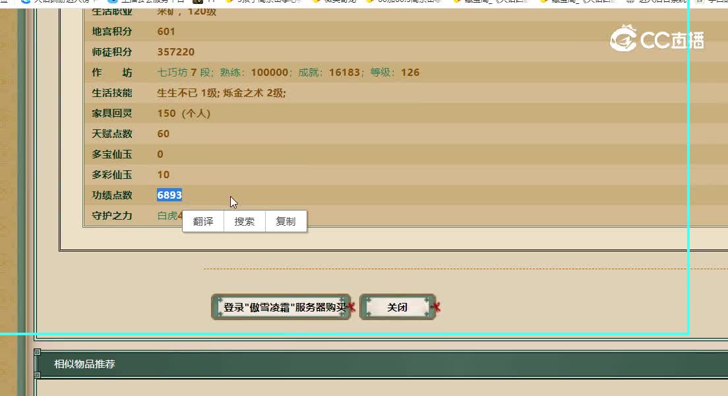Viewport: 728px width, 396px height.
Task: Click the 功绩点数 label
Action: click(112, 195)
